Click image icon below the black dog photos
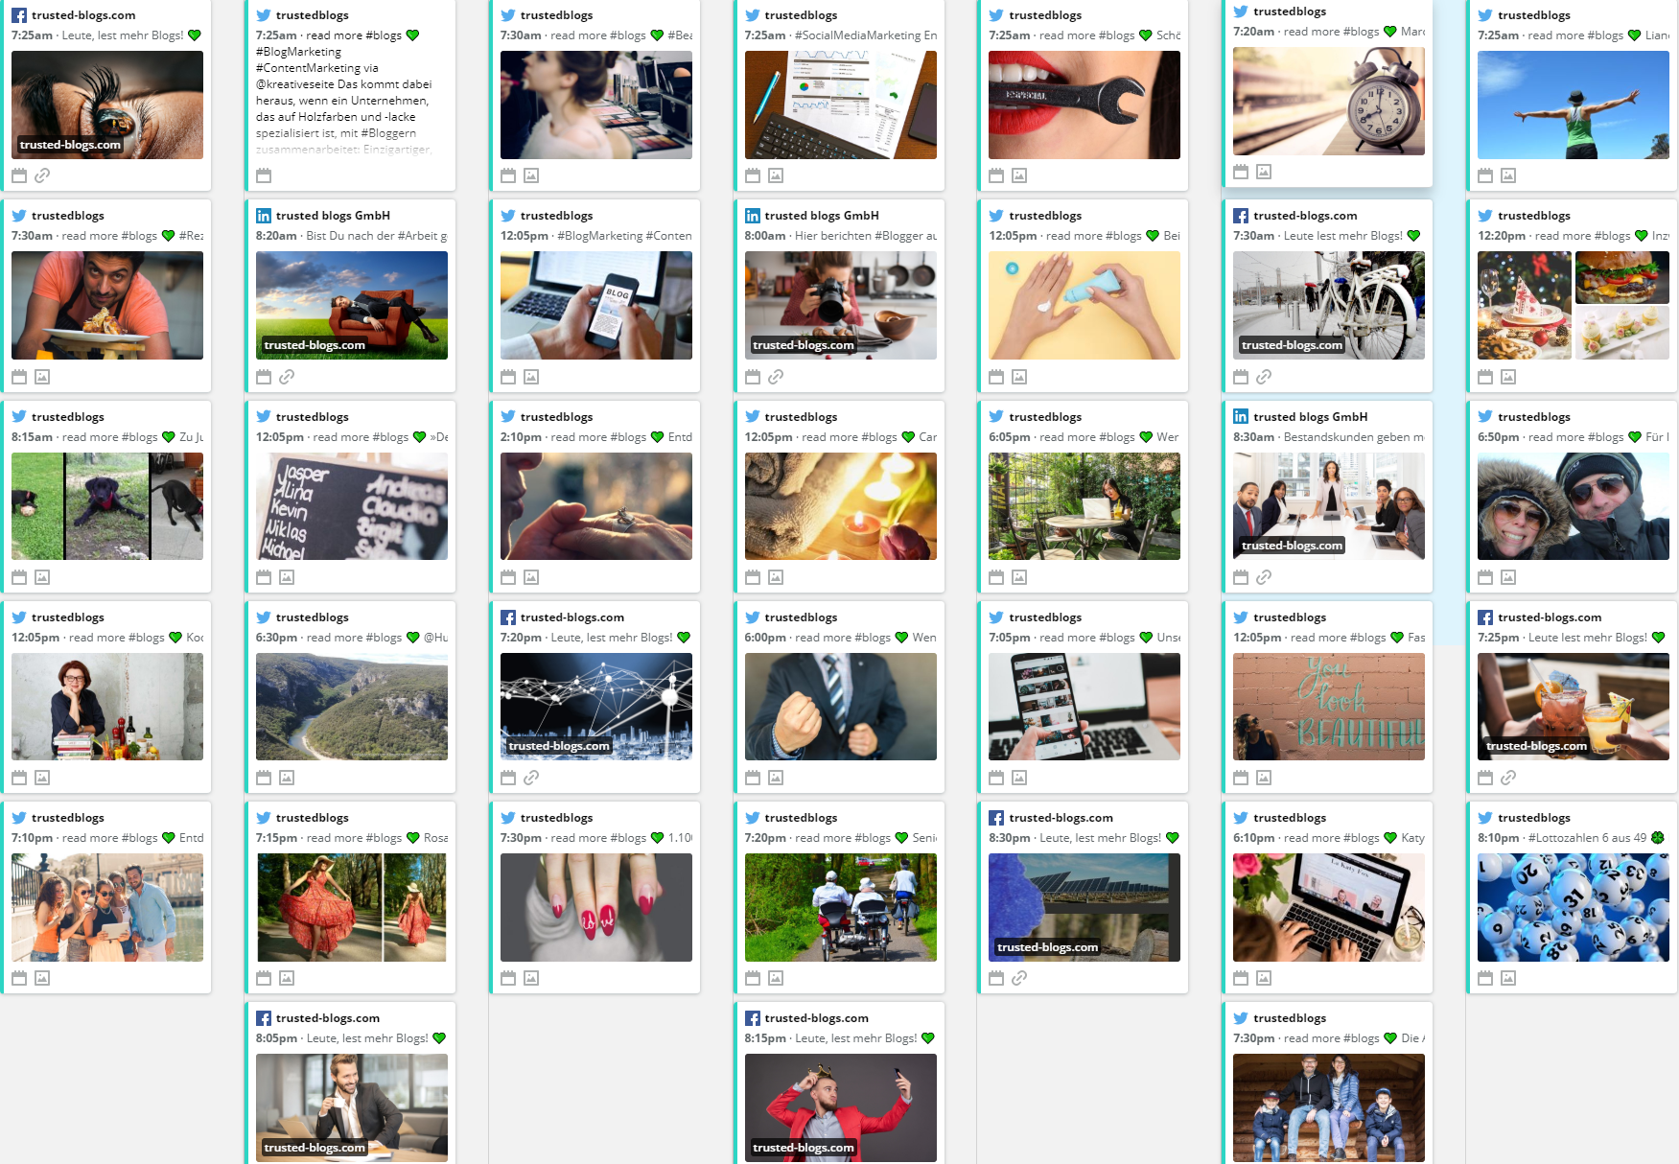Screen dimensions: 1679x1164 click(x=42, y=577)
